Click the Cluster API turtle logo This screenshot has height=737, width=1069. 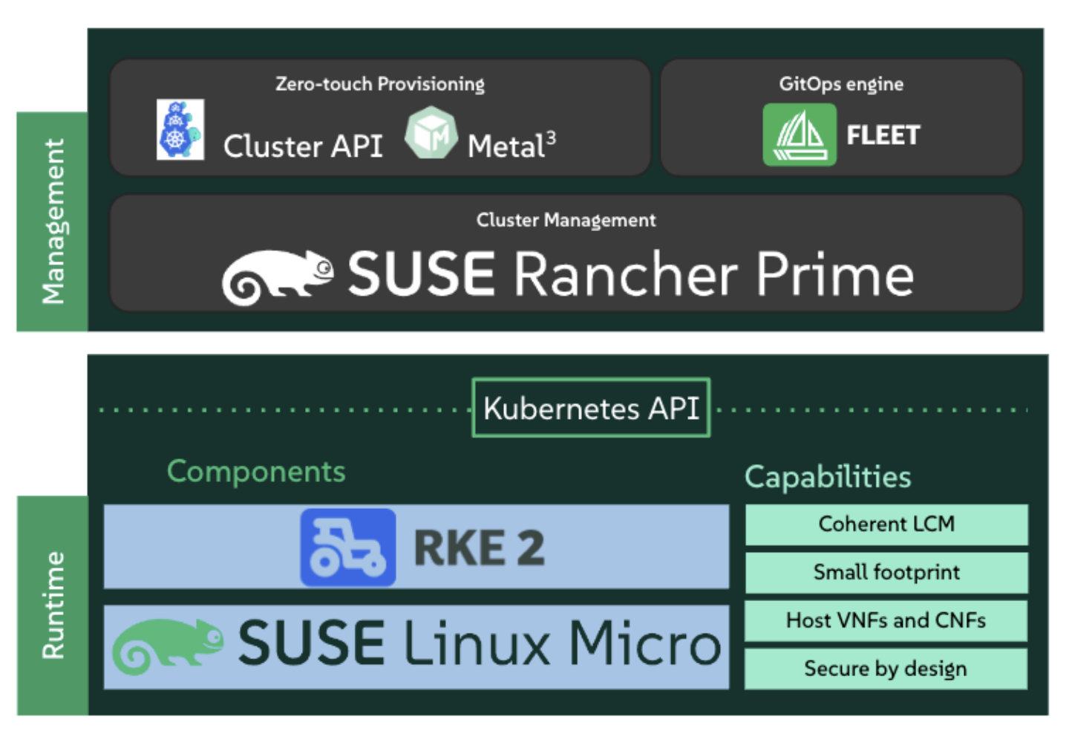point(180,130)
